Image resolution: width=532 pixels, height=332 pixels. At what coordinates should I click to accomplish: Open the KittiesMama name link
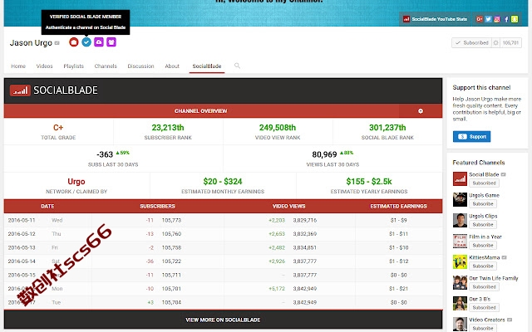click(484, 257)
